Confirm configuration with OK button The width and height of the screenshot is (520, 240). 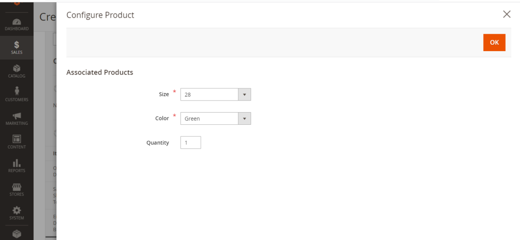coord(494,42)
